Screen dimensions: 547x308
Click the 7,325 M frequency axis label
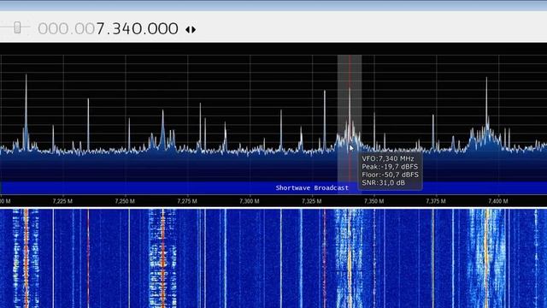click(x=311, y=201)
